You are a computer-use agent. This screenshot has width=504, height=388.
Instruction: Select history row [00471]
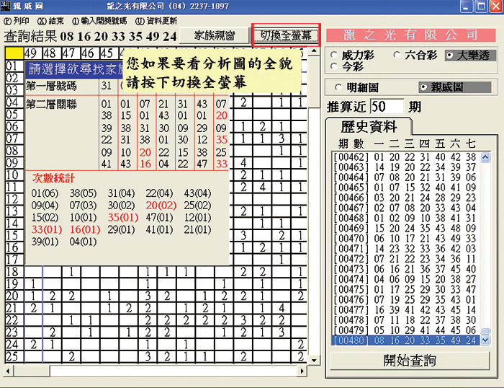[x=405, y=249]
